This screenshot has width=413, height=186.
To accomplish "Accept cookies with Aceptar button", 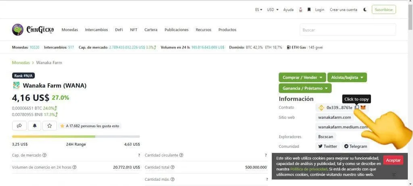I will point(393,160).
